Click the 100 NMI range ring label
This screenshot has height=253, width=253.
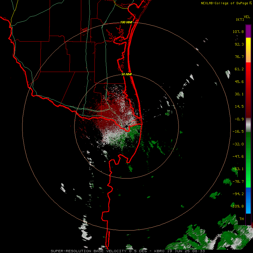pos(126,22)
